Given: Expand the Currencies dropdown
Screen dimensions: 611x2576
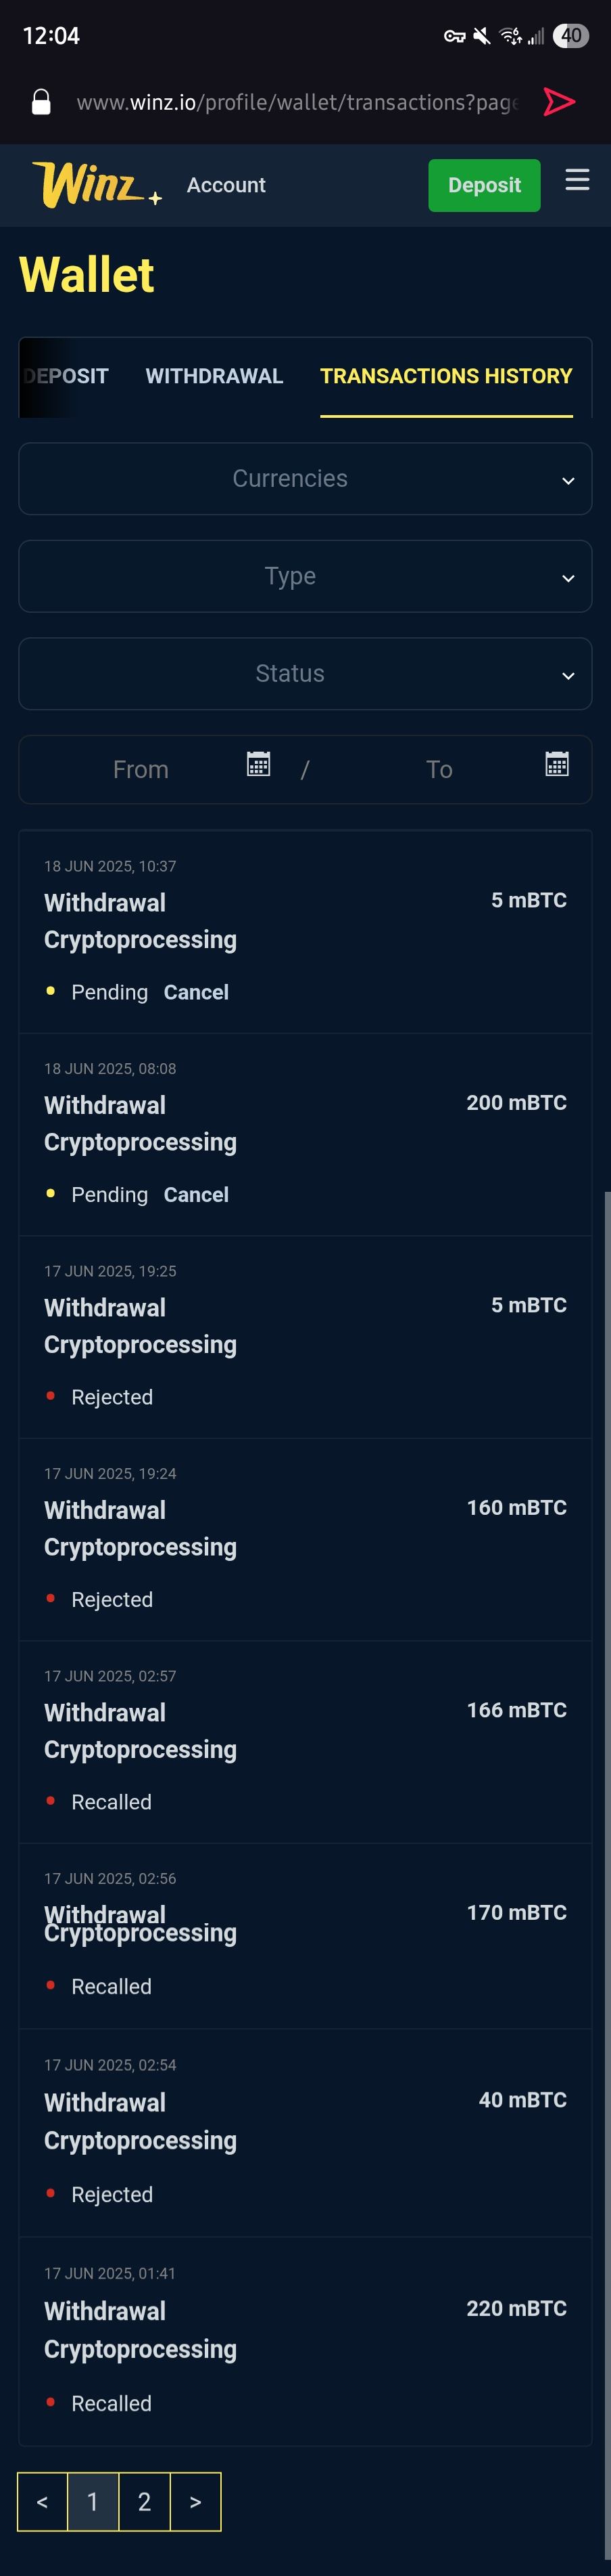Looking at the screenshot, I should pyautogui.click(x=305, y=479).
